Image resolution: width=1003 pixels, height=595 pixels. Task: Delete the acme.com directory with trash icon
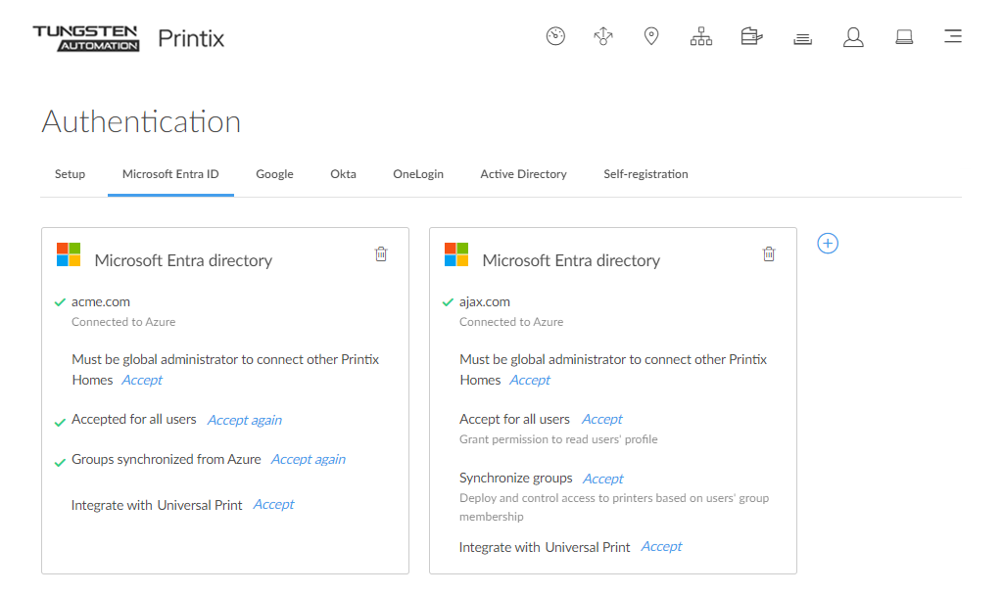tap(381, 254)
